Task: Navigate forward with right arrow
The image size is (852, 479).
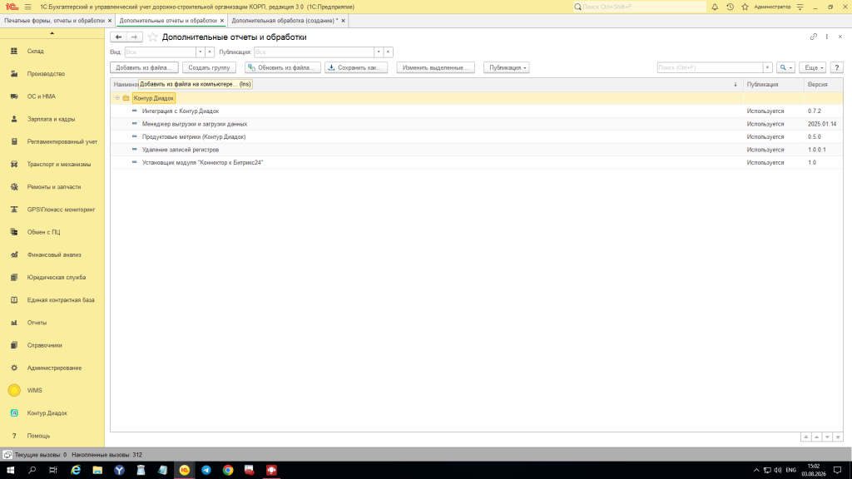Action: [x=134, y=37]
